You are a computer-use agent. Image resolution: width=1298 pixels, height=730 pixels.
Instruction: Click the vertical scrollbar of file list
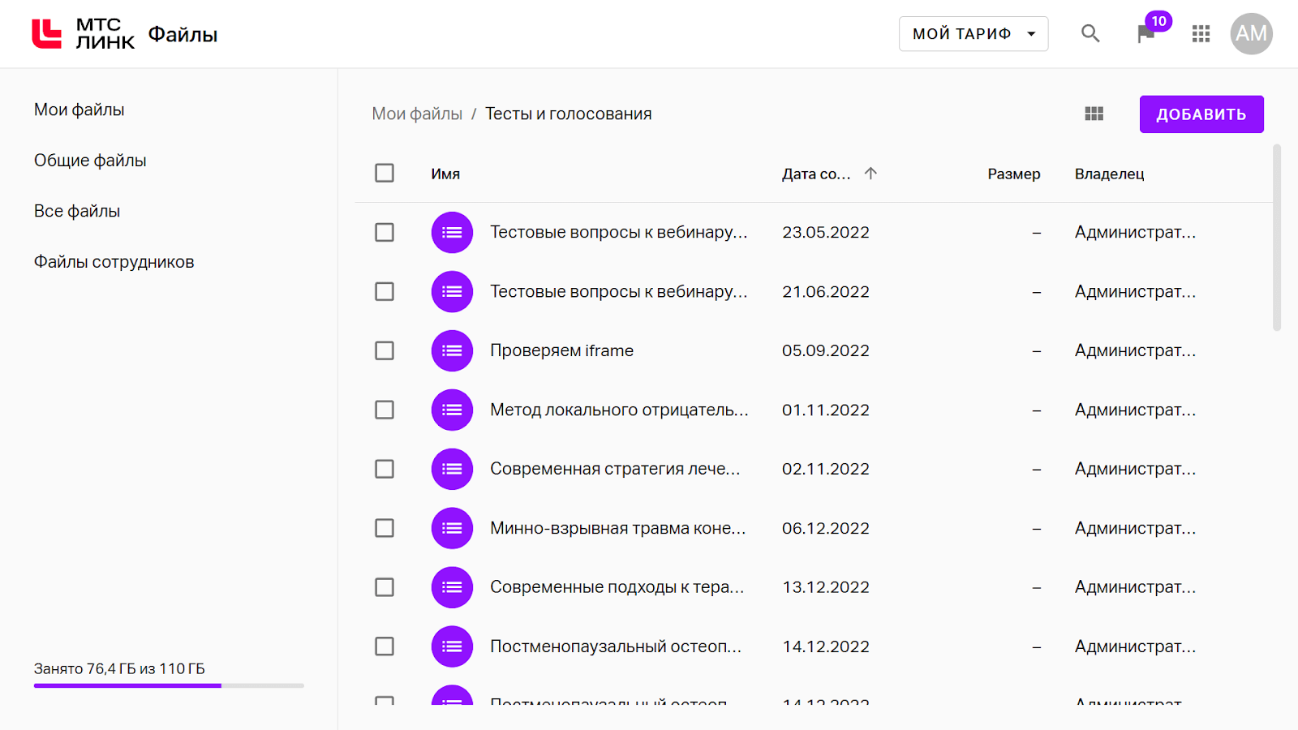click(1276, 238)
